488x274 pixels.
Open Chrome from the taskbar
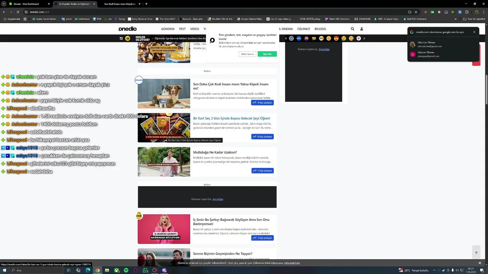pos(98,270)
